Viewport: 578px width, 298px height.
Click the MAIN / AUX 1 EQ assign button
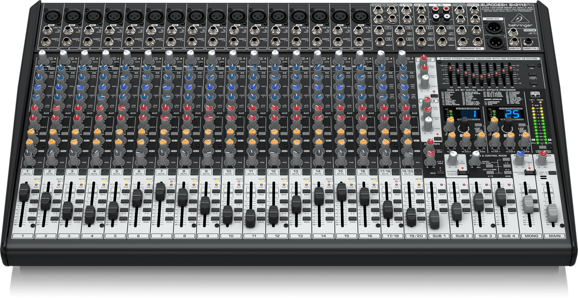pos(532,74)
